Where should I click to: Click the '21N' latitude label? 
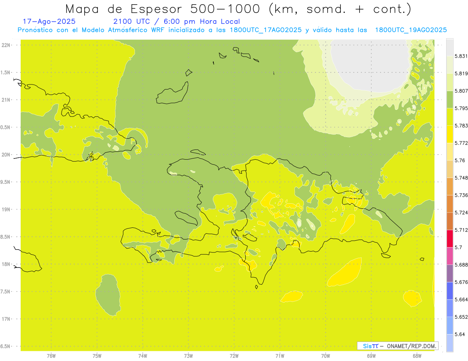click(x=6, y=100)
